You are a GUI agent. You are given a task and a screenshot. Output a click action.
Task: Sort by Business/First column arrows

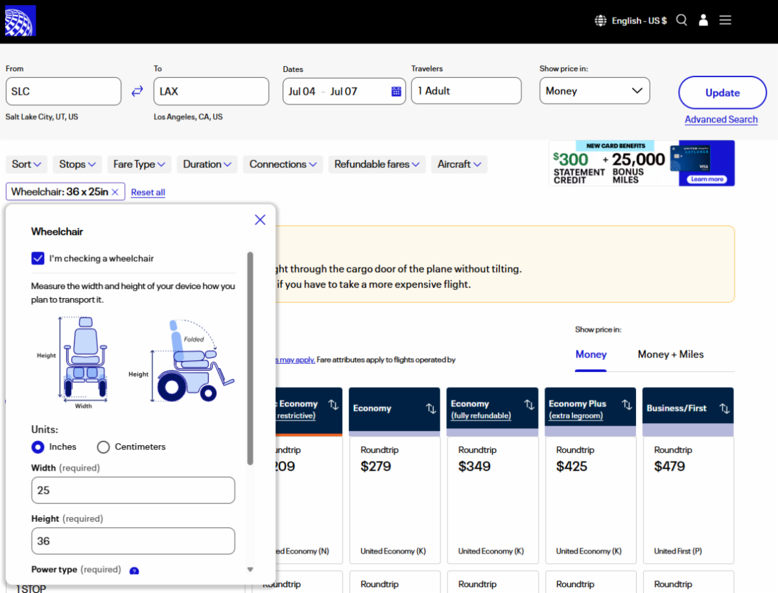(x=725, y=408)
